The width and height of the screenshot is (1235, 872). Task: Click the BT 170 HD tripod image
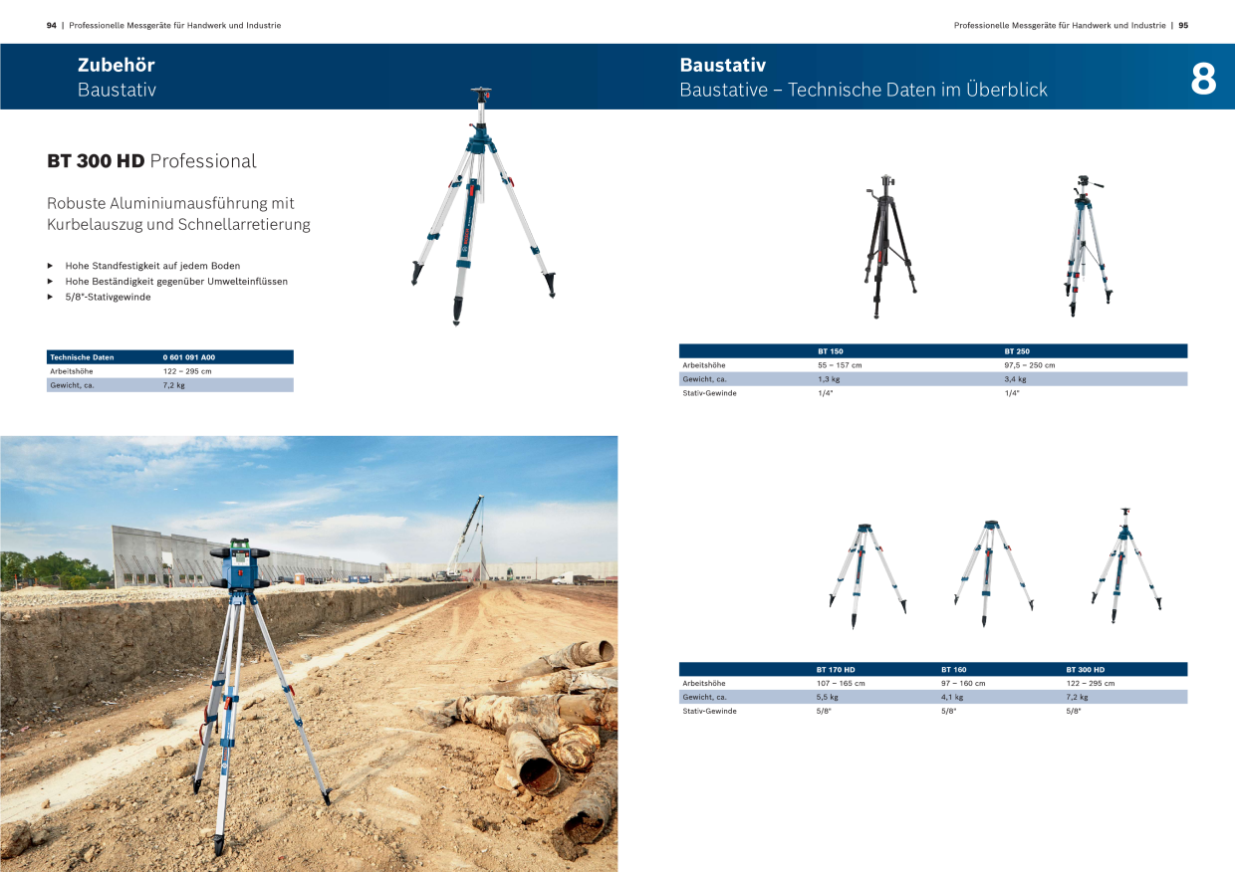[867, 575]
